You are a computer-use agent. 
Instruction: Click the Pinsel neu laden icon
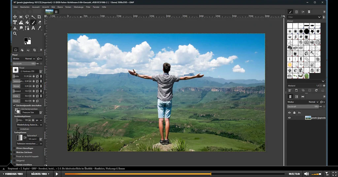point(316,90)
